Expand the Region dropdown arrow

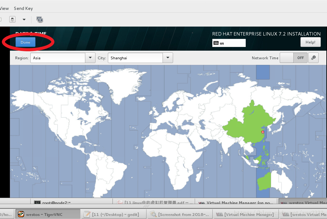[x=90, y=58]
